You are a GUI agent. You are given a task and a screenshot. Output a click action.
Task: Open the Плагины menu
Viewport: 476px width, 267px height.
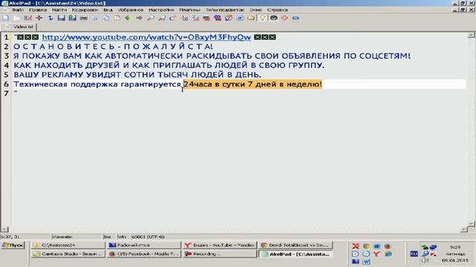pos(190,10)
